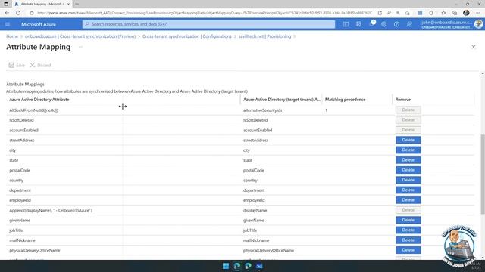
Task: Delete the employeeId mapping
Action: pyautogui.click(x=408, y=200)
